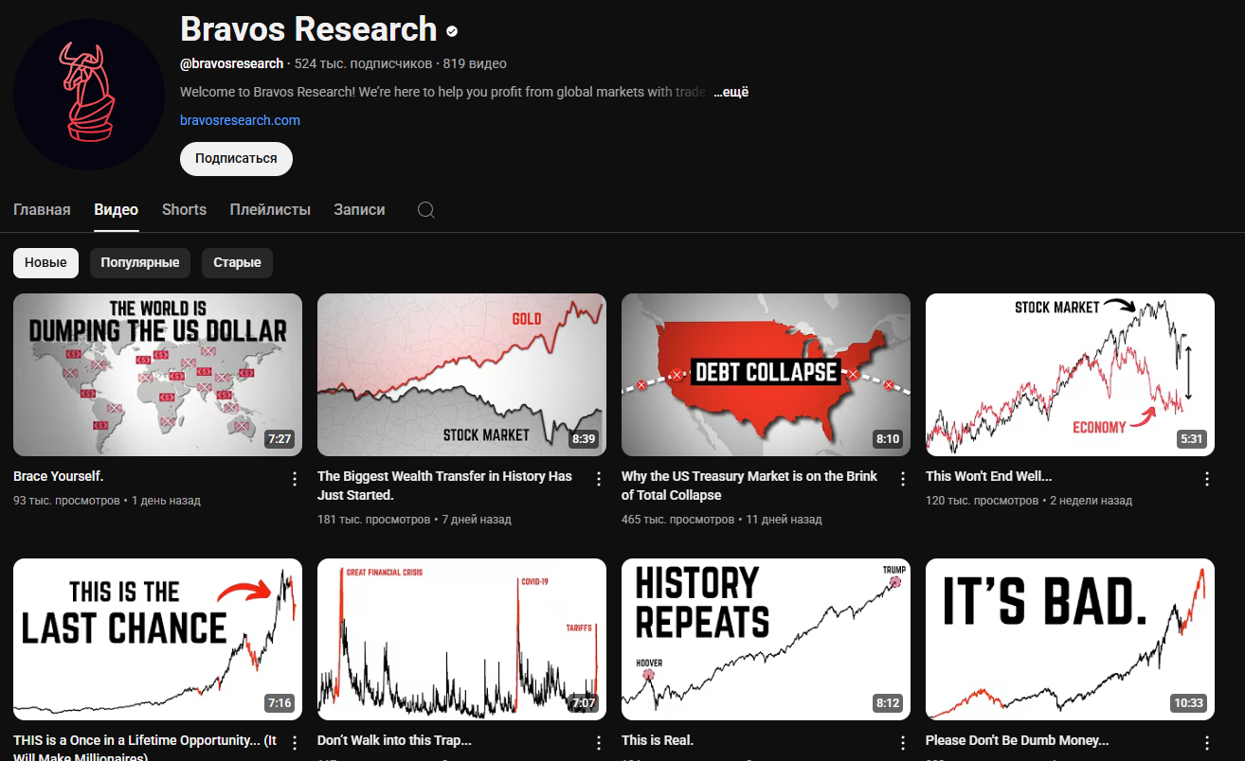
Task: Open the Плейлисты tab
Action: 270,210
